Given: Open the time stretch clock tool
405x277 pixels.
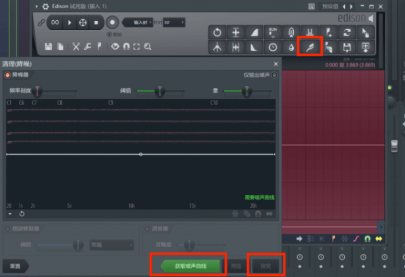Looking at the screenshot, I should coord(272,46).
